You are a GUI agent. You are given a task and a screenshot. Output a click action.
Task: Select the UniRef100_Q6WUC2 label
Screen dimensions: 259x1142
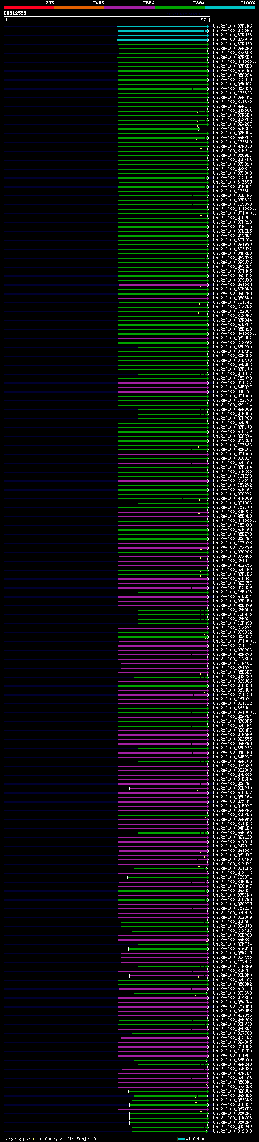[232, 84]
